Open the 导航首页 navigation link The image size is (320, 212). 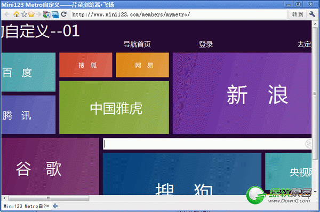coord(137,44)
